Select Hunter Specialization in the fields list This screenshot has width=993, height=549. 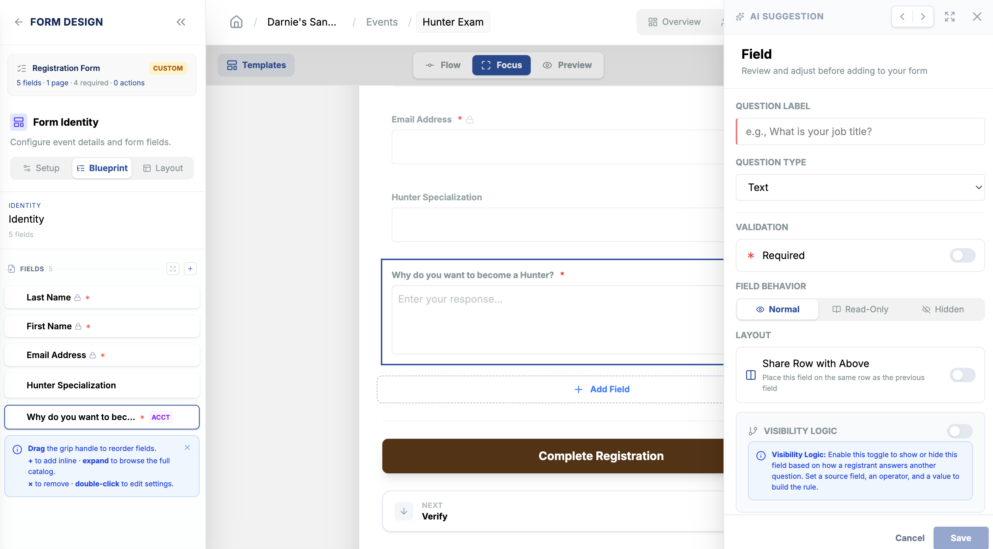(x=102, y=385)
